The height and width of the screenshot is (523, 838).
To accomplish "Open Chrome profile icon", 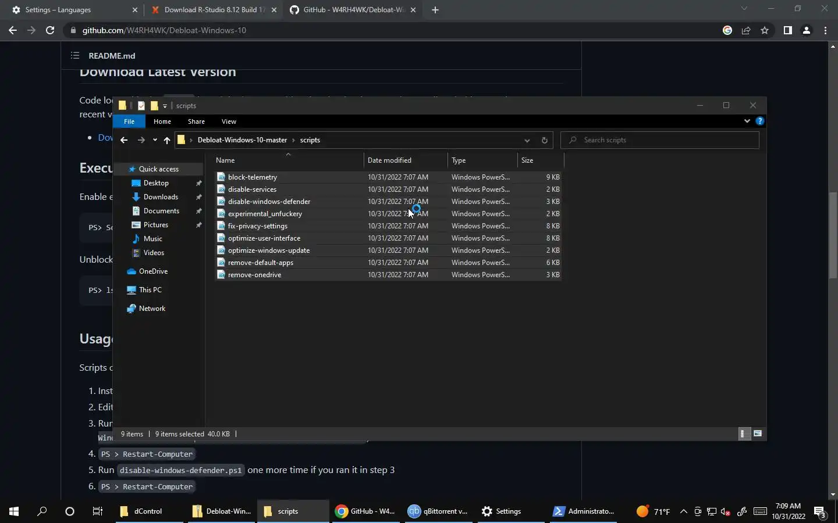I will (x=807, y=30).
